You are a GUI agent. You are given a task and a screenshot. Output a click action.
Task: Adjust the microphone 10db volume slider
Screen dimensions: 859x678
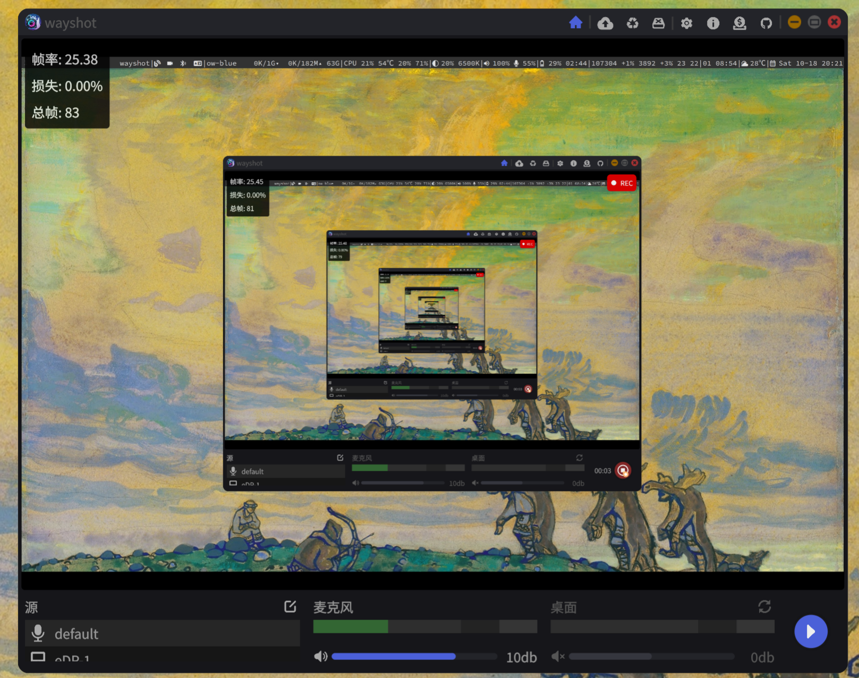coord(414,657)
